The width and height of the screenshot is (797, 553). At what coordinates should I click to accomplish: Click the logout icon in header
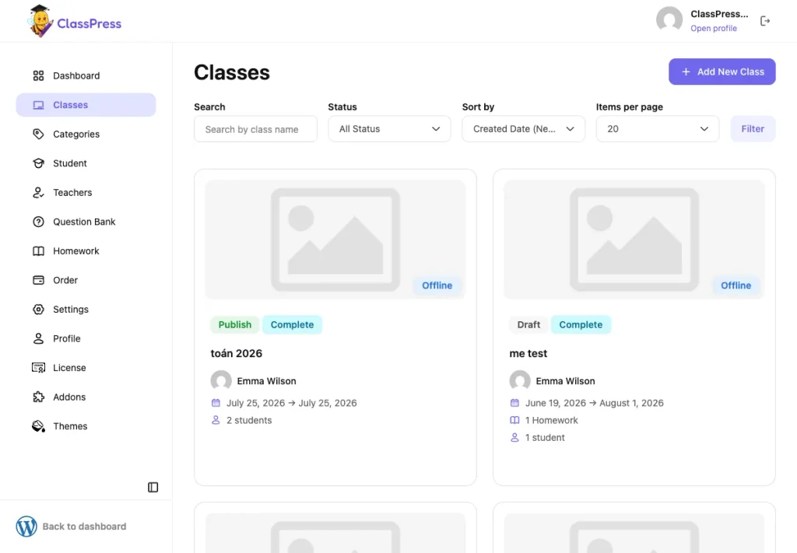[765, 21]
